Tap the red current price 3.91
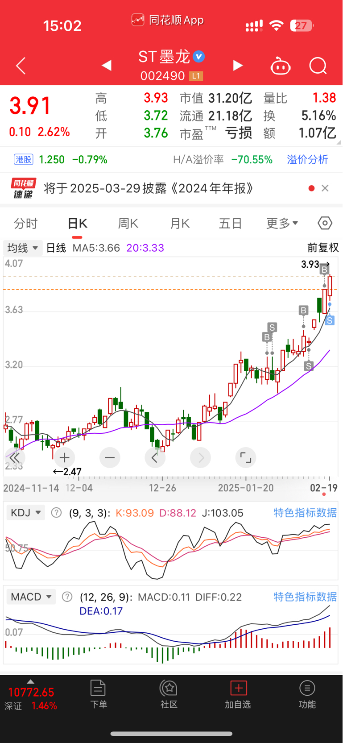343x743 pixels. (30, 106)
